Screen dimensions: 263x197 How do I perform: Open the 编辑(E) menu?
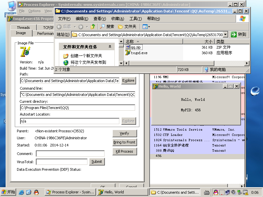[x=82, y=19]
